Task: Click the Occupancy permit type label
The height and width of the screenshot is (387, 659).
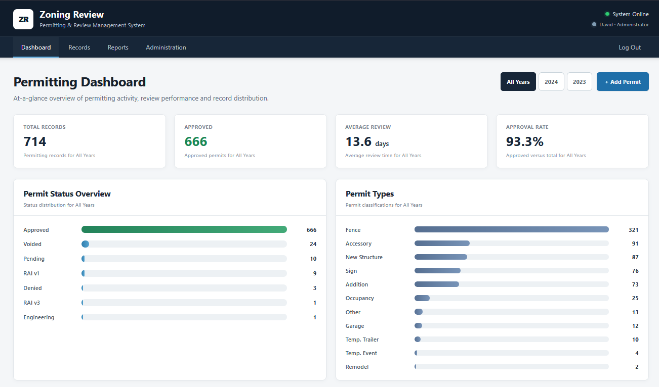Action: click(360, 298)
